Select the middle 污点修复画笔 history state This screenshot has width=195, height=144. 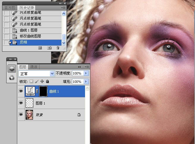(36, 18)
